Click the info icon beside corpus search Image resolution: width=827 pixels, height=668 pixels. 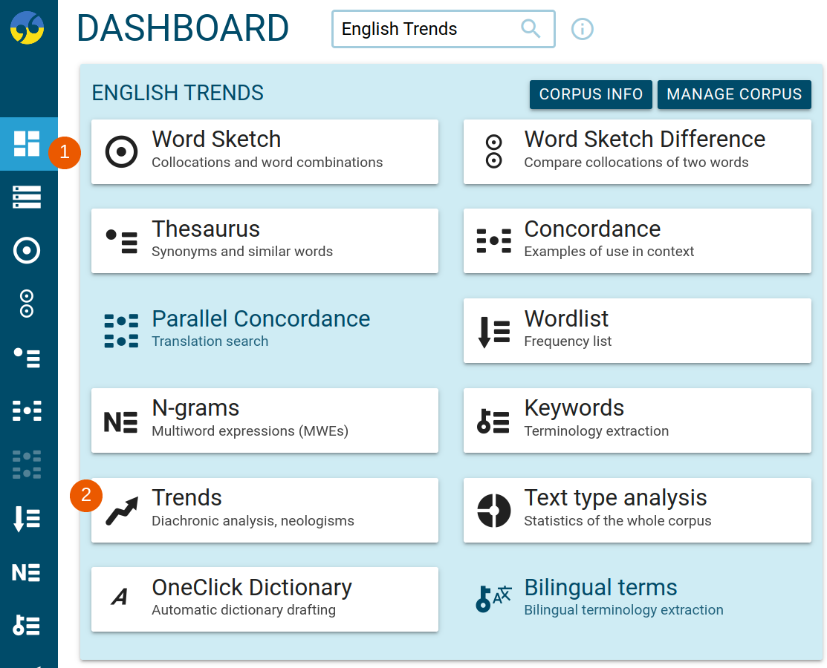pyautogui.click(x=583, y=28)
